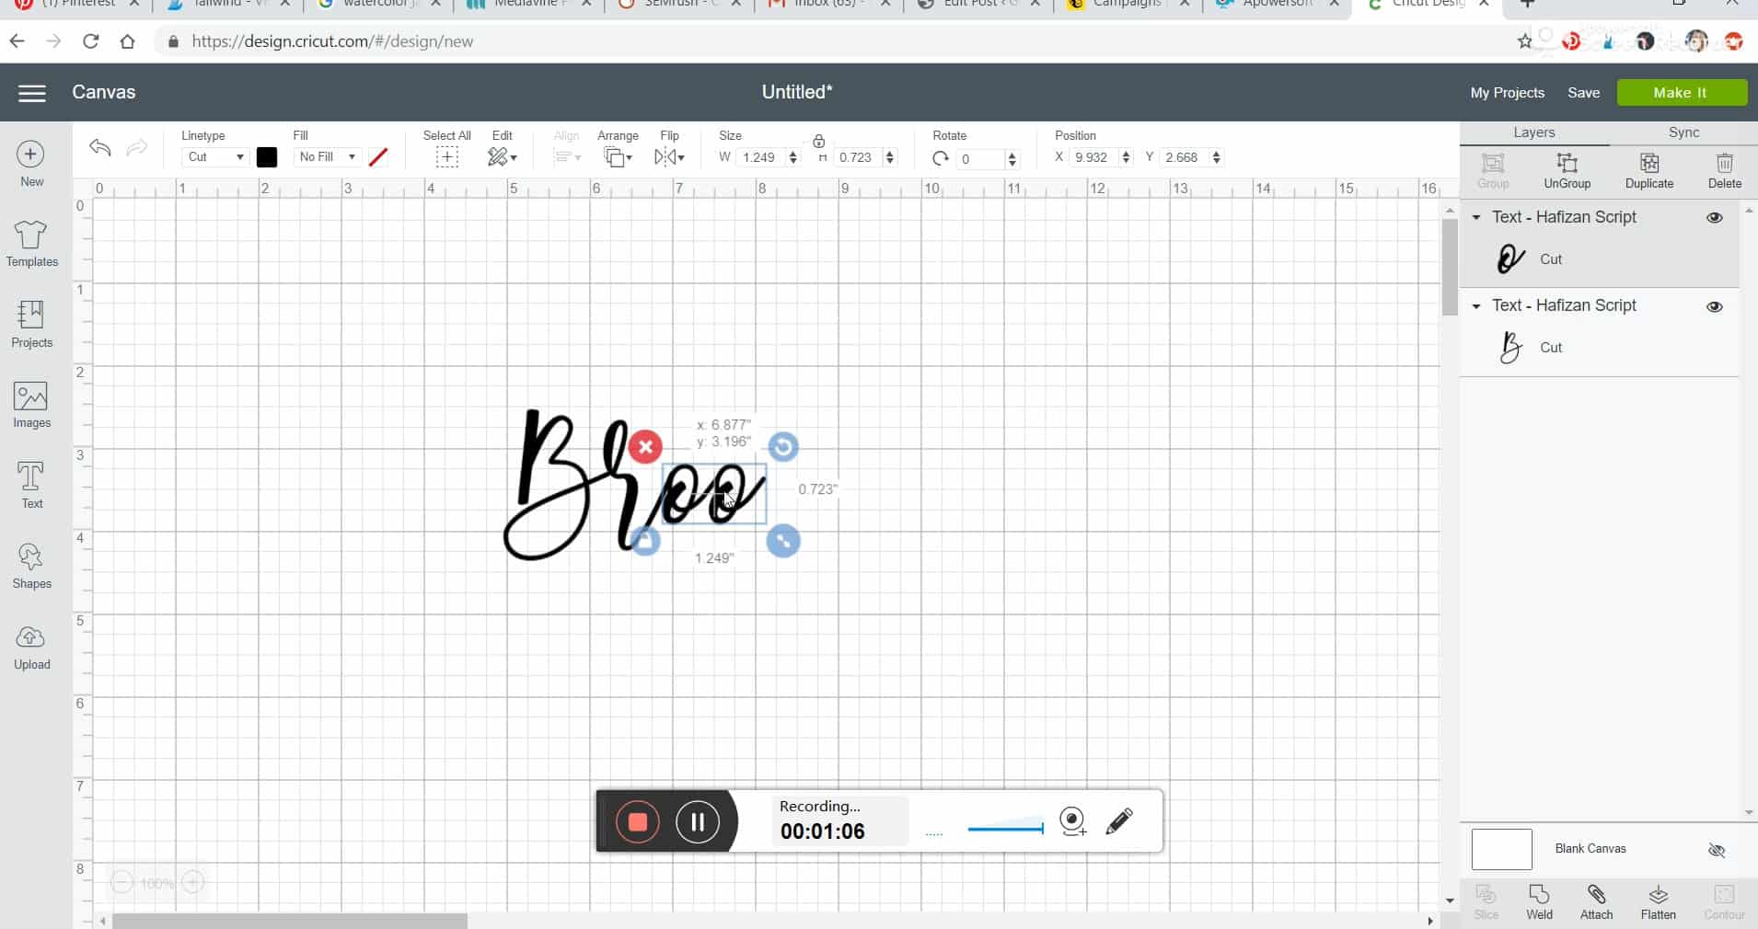Open the No Fill dropdown
The height and width of the screenshot is (929, 1758).
pyautogui.click(x=326, y=157)
